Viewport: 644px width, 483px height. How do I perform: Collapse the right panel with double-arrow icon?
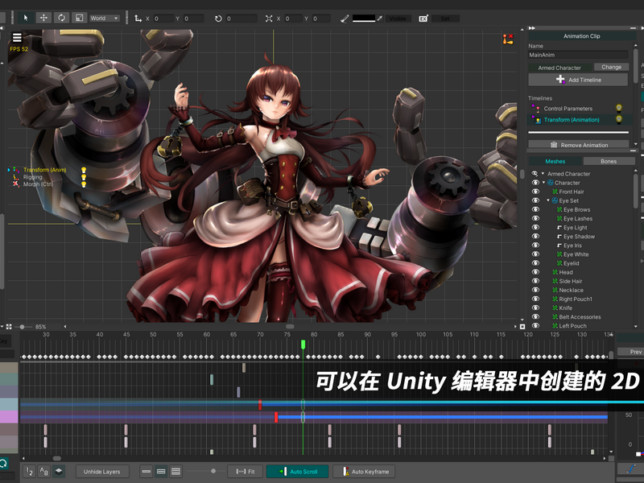(x=532, y=28)
